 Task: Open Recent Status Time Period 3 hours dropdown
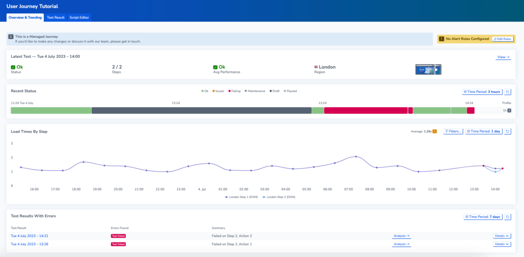[482, 92]
